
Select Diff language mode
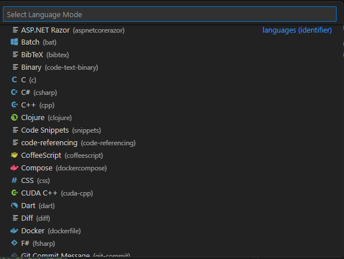point(172,218)
